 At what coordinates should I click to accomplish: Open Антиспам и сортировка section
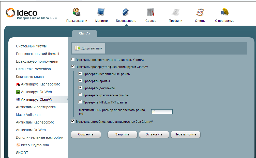36,107
